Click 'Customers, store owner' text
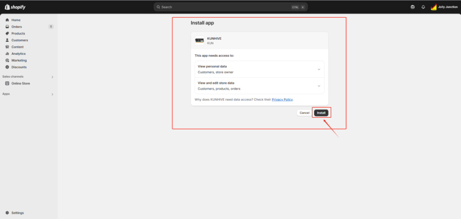 tap(216, 72)
